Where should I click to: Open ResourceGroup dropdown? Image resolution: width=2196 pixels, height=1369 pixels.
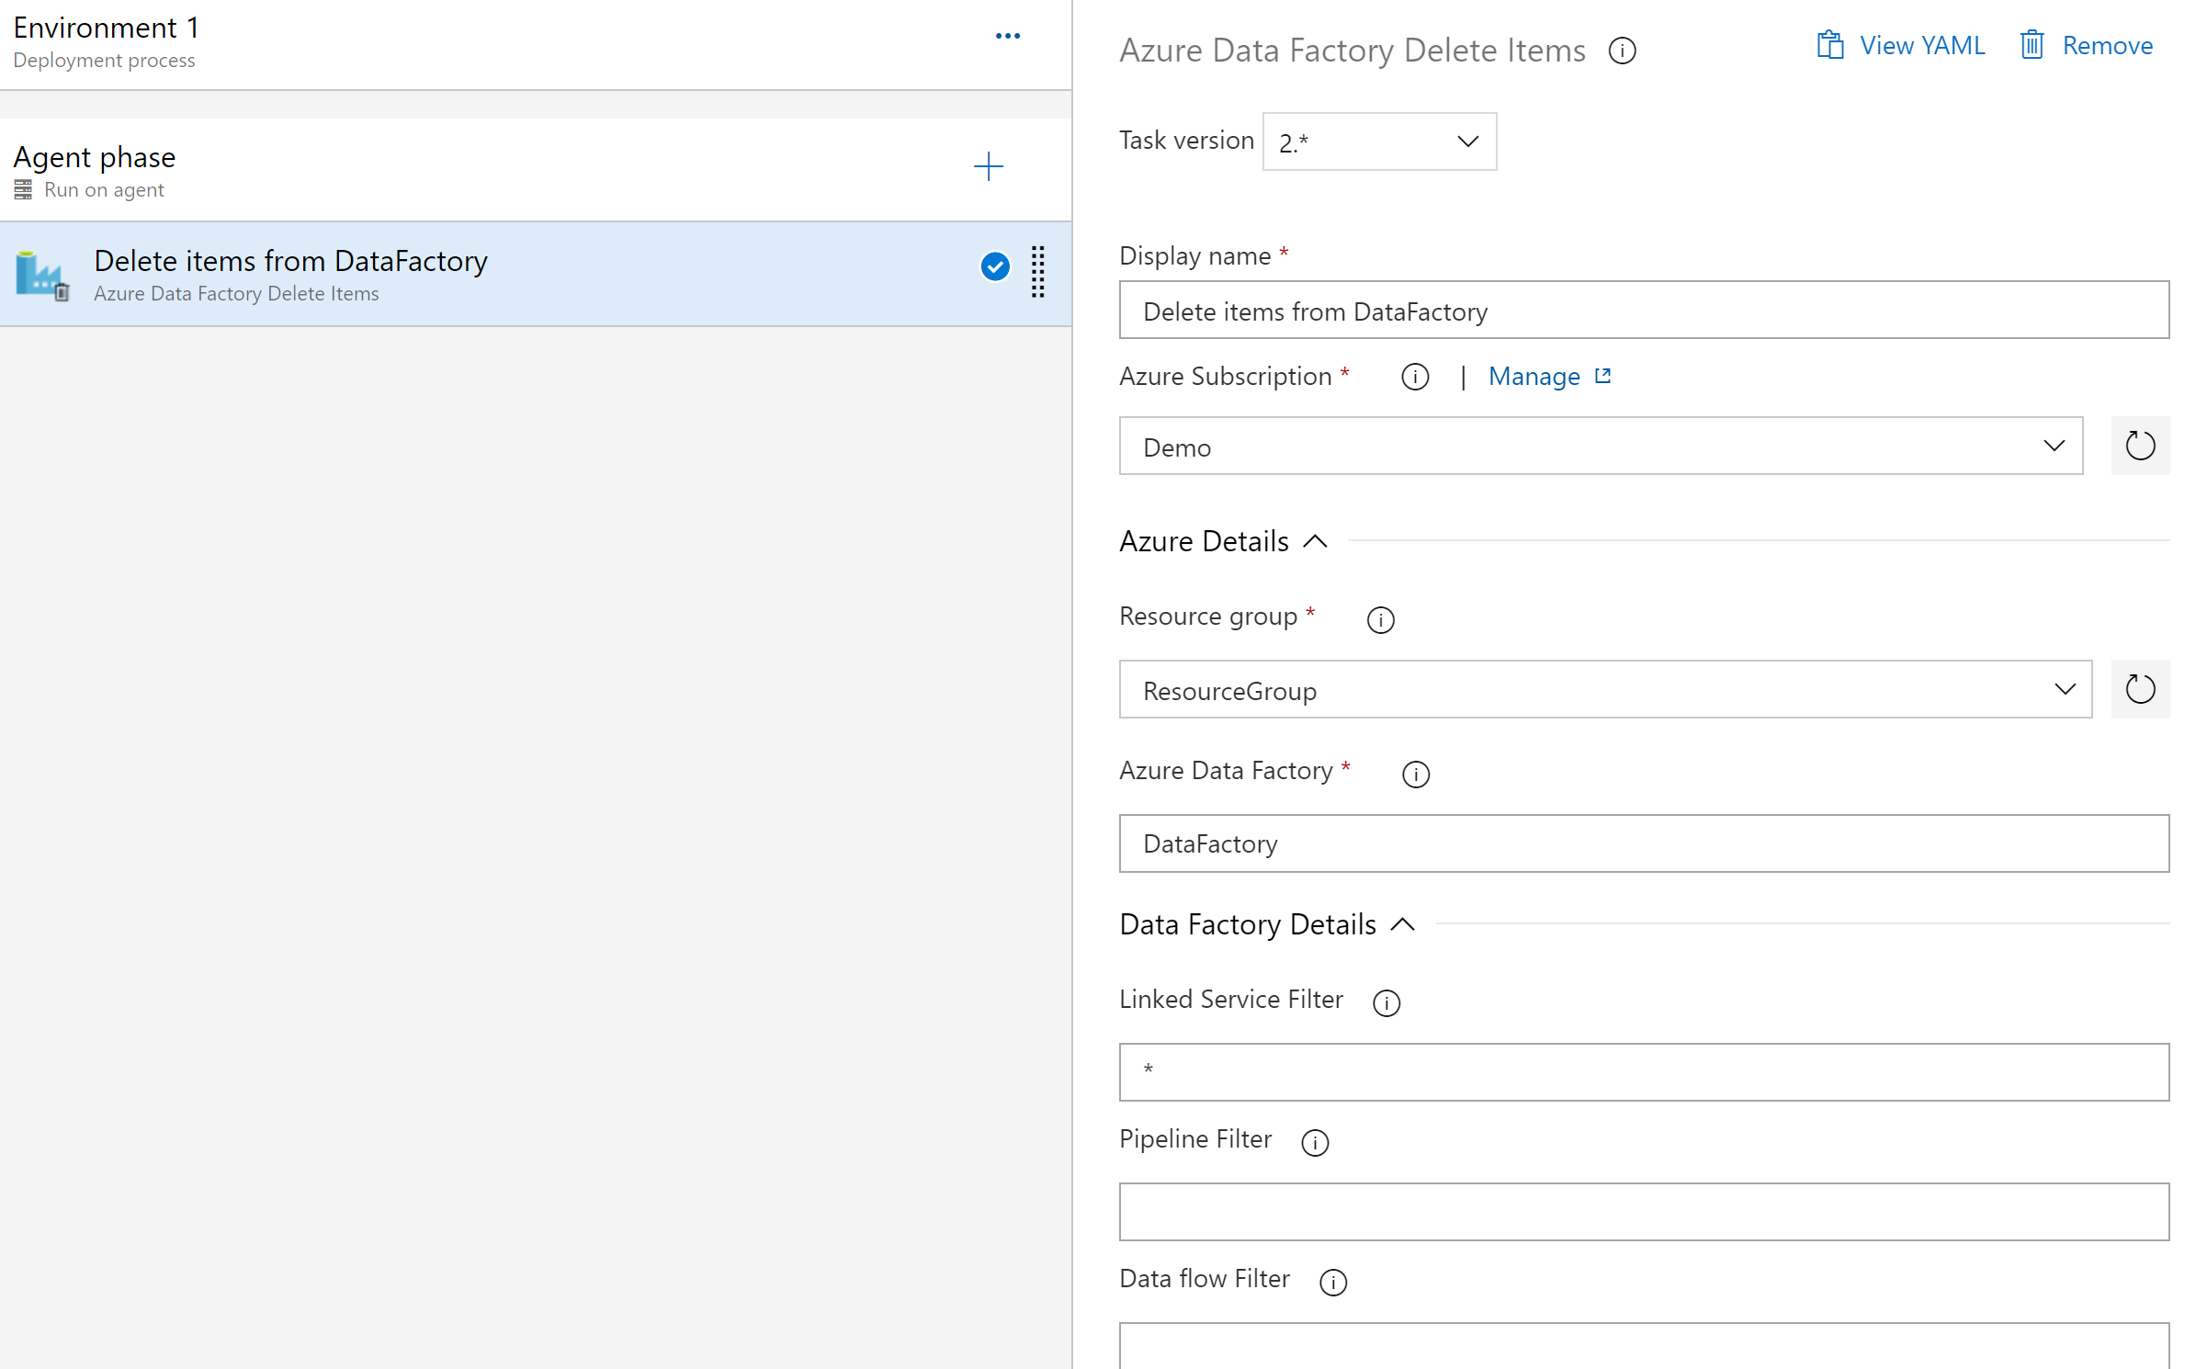click(1604, 689)
